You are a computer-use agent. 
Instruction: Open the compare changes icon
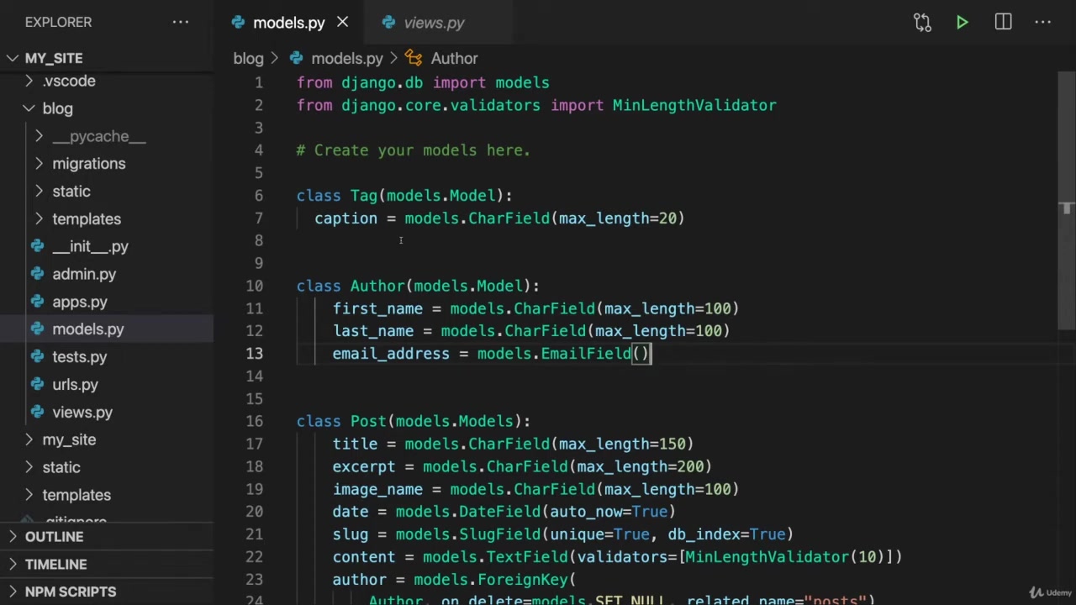coord(922,23)
